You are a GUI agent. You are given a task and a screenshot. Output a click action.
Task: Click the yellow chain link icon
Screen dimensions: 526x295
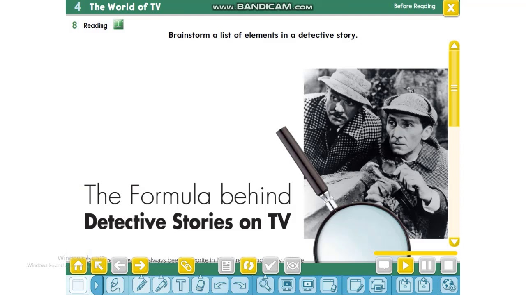click(186, 266)
